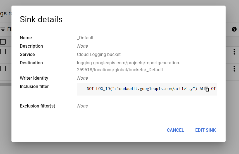Click the Exclusion filter(s) None value
The image size is (239, 154).
point(82,106)
